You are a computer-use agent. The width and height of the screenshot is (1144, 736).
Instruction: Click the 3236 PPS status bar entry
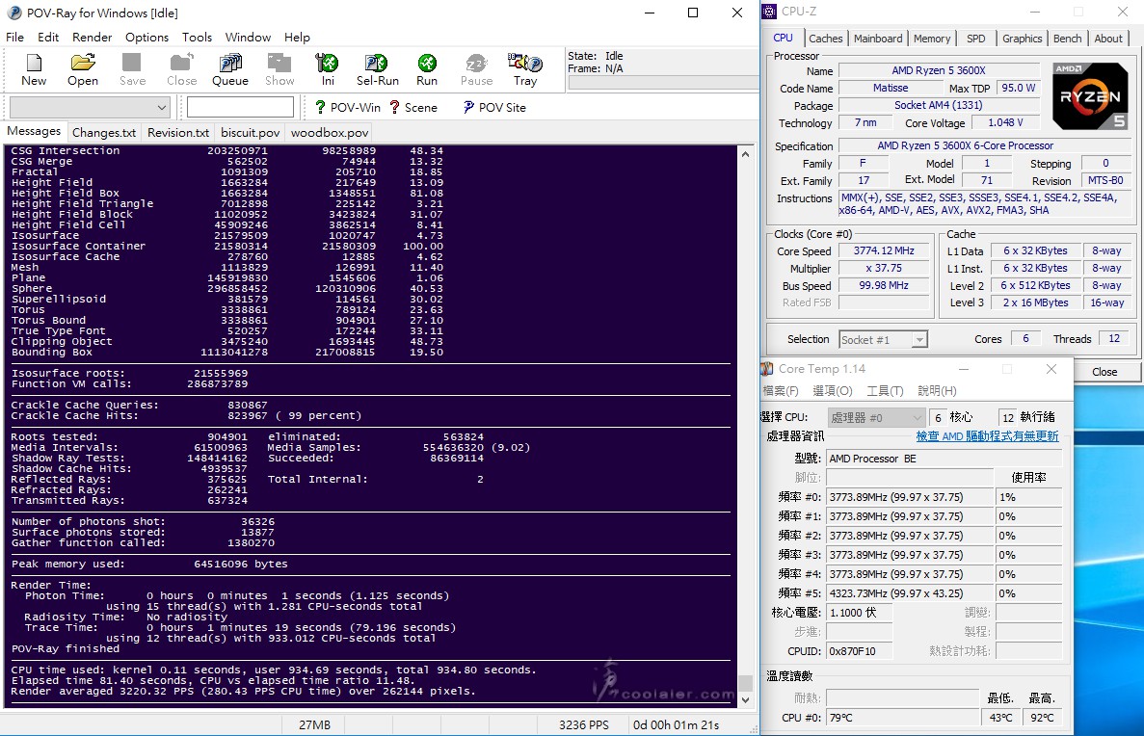(584, 725)
